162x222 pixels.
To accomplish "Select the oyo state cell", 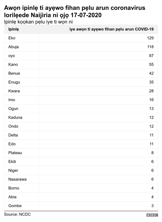I will click(12, 56).
